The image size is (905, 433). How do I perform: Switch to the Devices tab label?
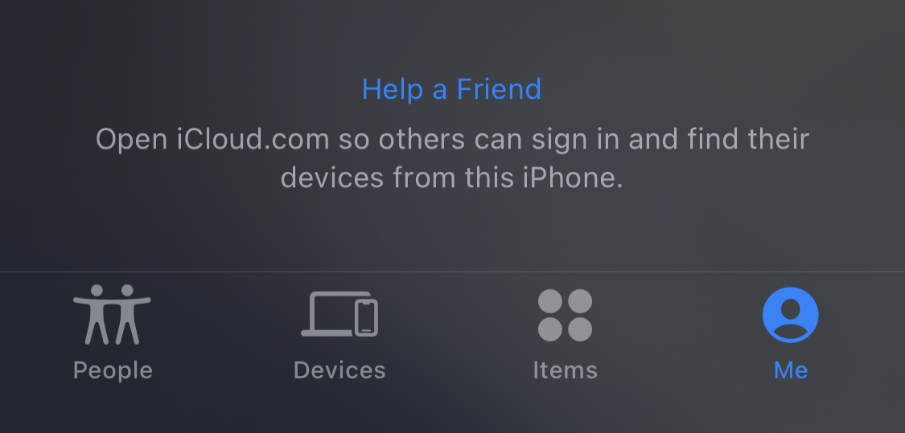click(x=339, y=370)
